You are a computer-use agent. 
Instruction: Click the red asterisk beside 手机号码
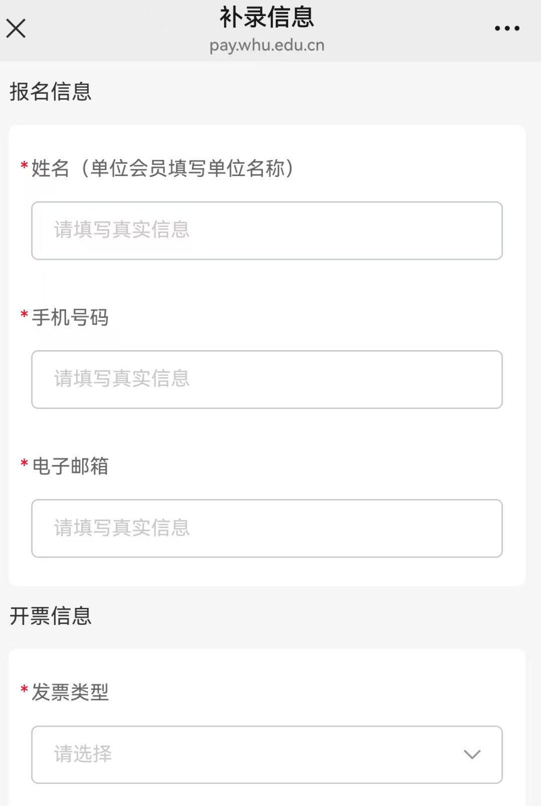(24, 314)
